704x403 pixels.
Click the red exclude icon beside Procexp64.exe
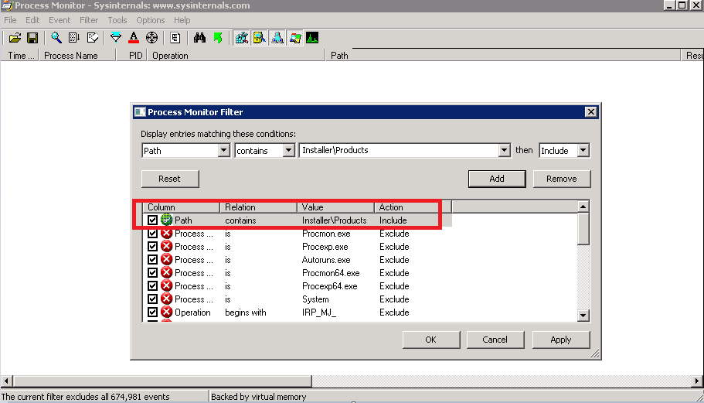point(167,285)
